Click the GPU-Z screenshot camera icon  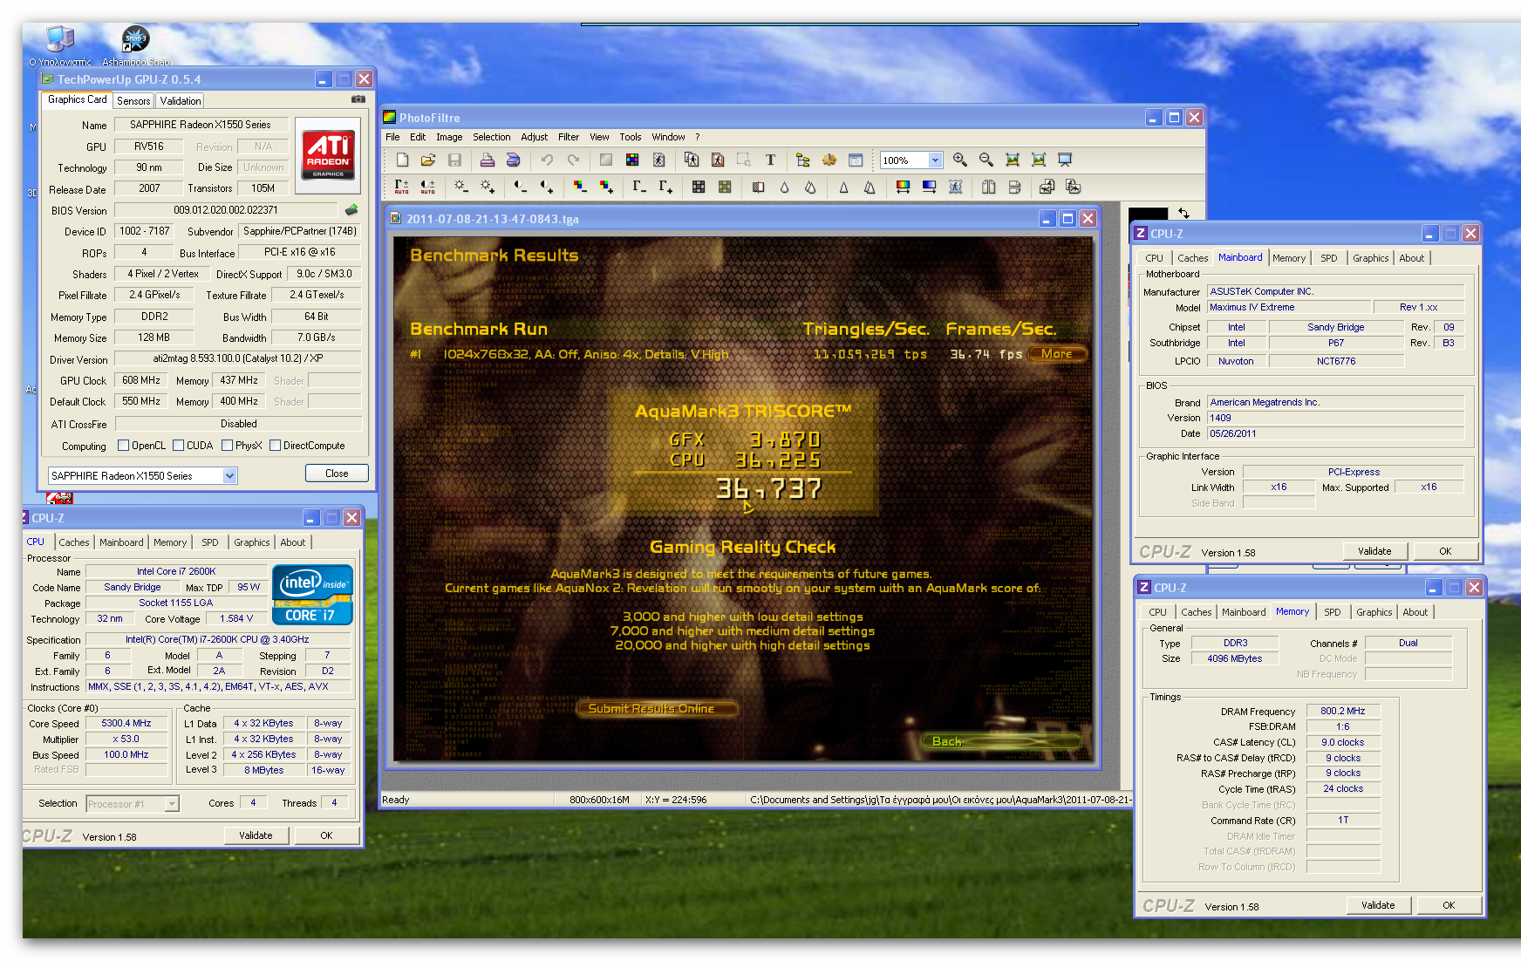click(358, 99)
